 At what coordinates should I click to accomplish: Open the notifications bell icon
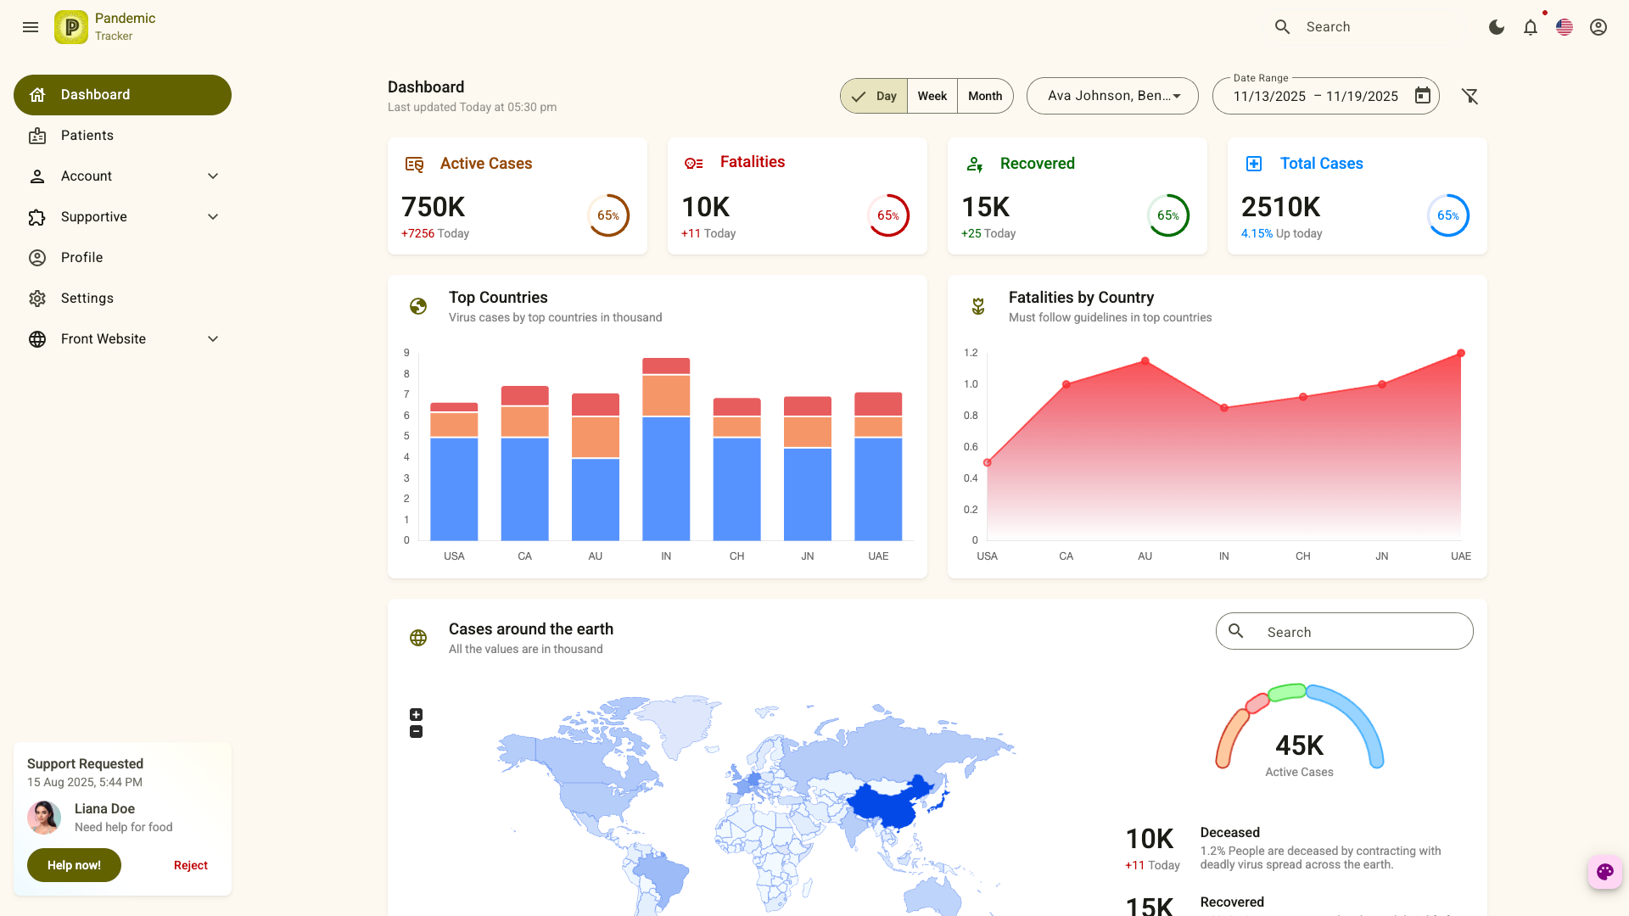1531,26
